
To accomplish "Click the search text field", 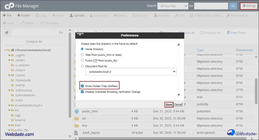I will 211,6.
